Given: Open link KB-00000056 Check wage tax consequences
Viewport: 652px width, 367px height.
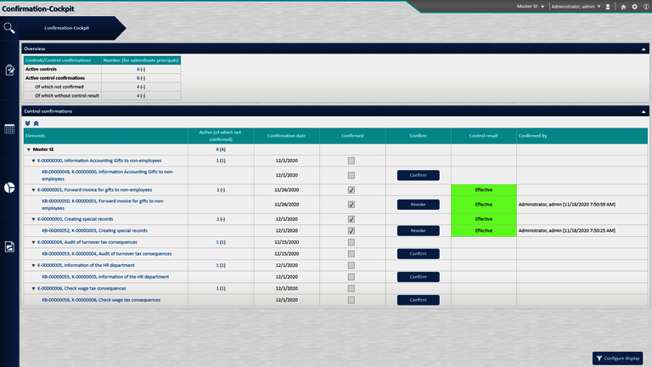Looking at the screenshot, I should coord(101,300).
